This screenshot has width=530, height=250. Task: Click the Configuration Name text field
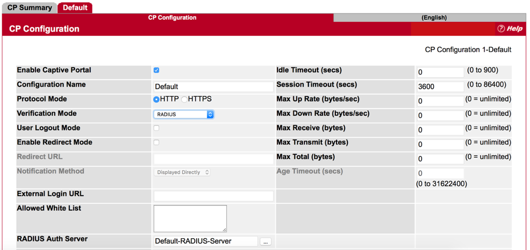pos(213,87)
